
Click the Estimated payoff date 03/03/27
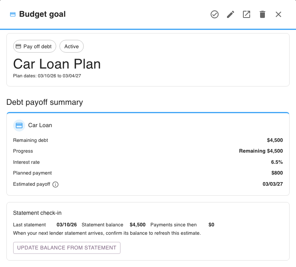272,184
